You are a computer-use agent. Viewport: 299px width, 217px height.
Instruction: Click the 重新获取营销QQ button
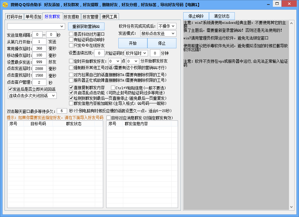coord(86,26)
